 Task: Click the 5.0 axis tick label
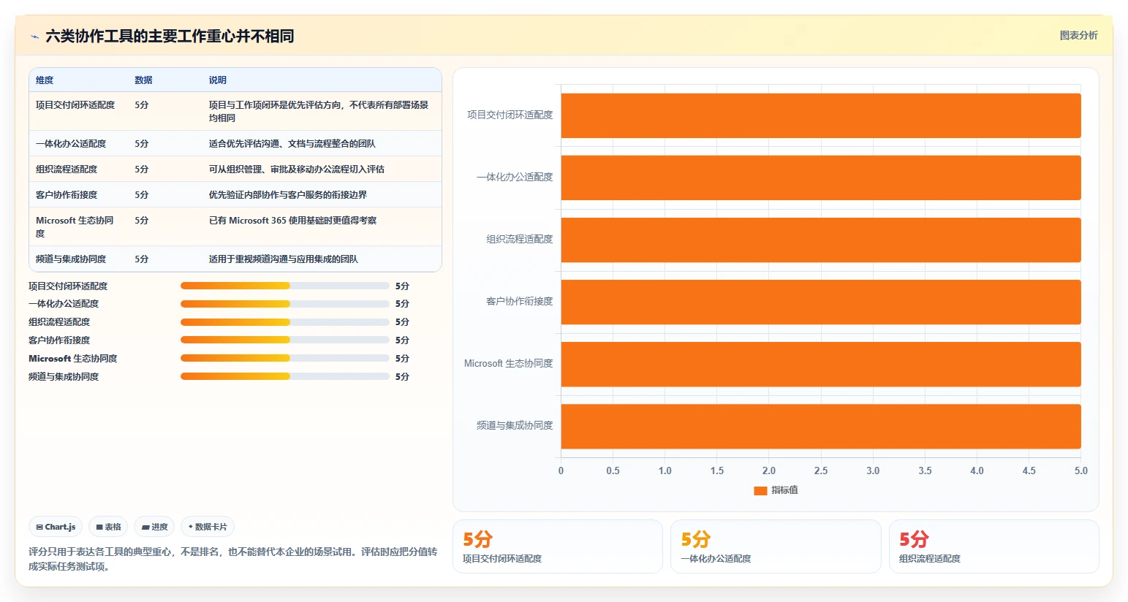point(1080,471)
